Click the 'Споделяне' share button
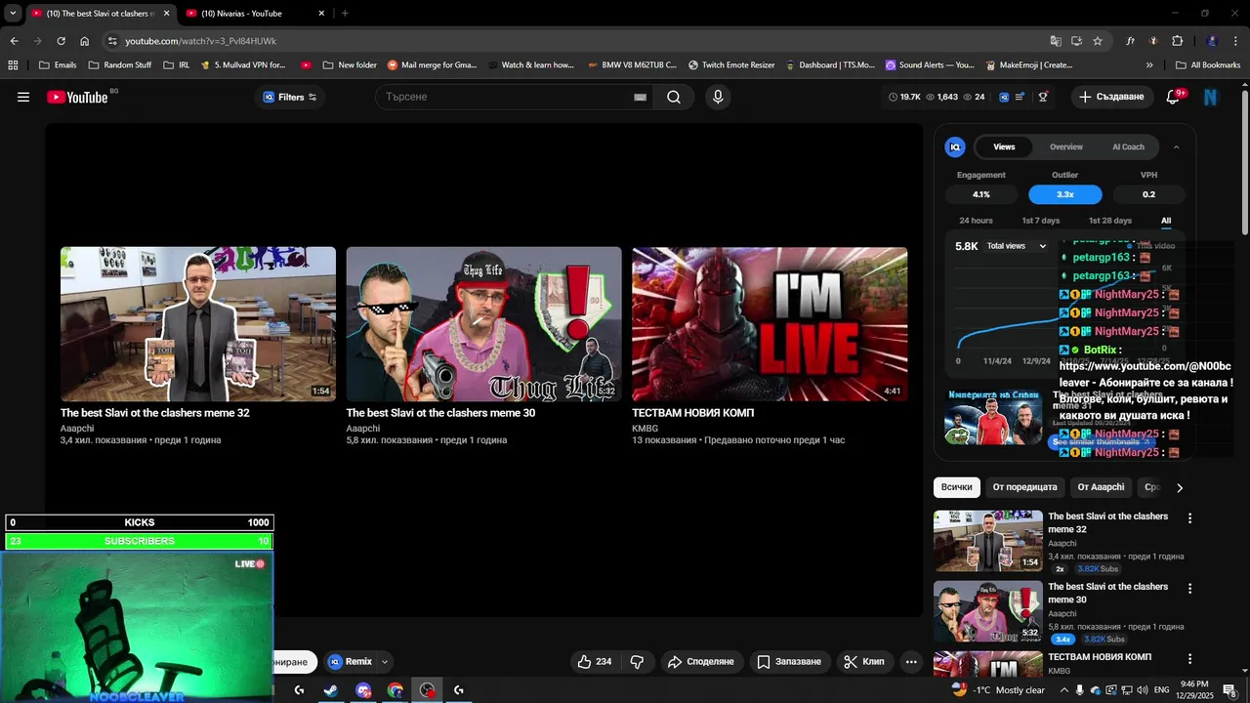Screen dimensions: 1250x703 (x=700, y=661)
